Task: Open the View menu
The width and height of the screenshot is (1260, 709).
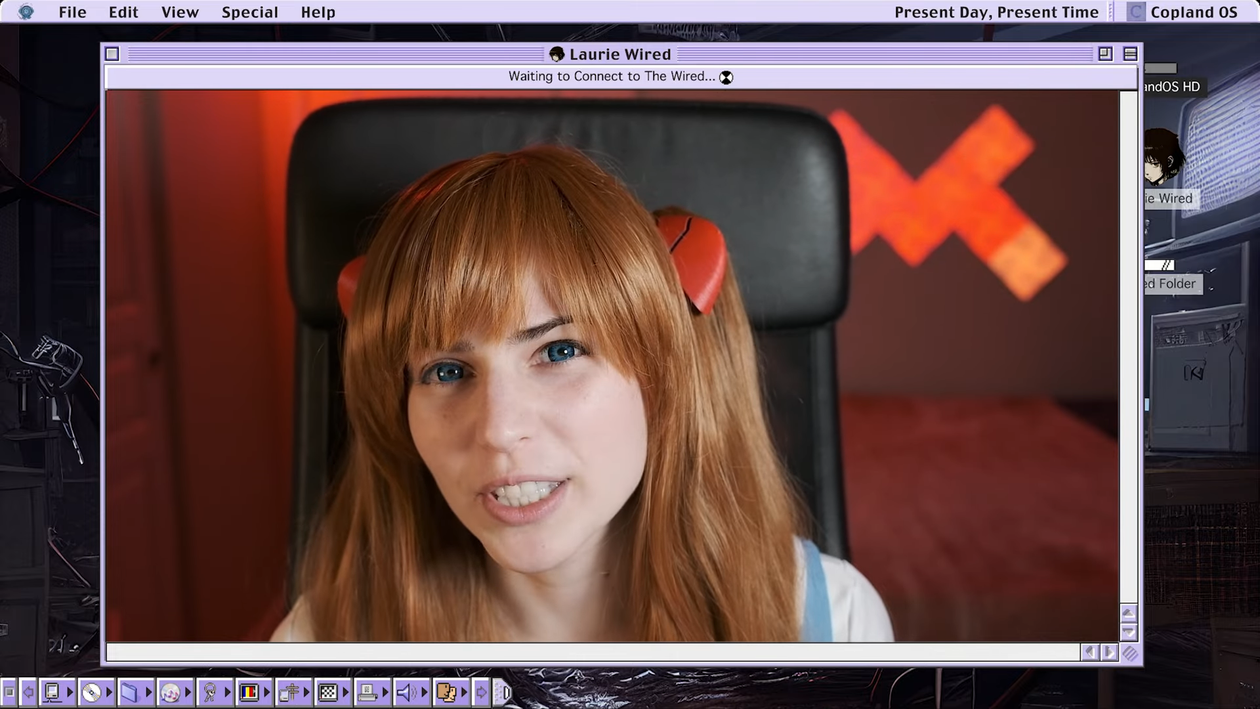Action: pyautogui.click(x=180, y=12)
